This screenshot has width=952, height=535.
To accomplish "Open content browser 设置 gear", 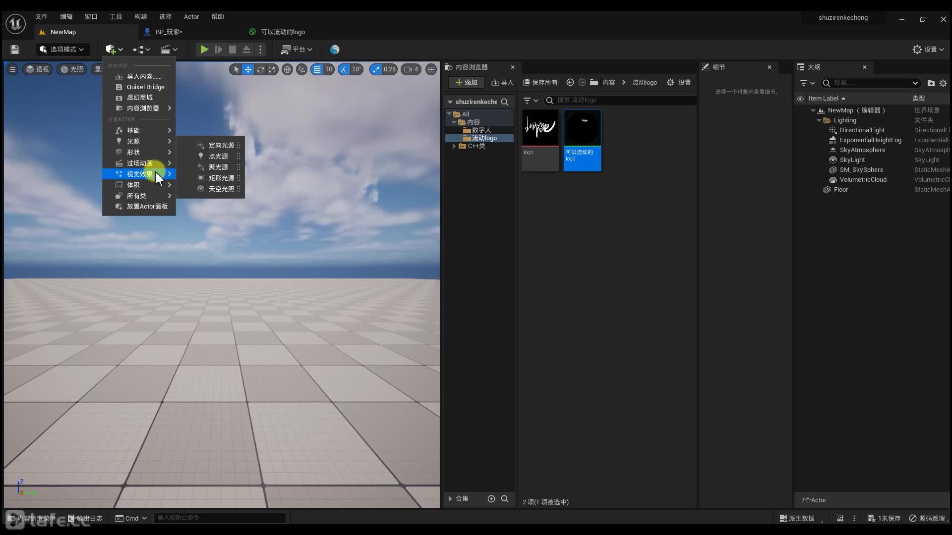I will coord(679,83).
